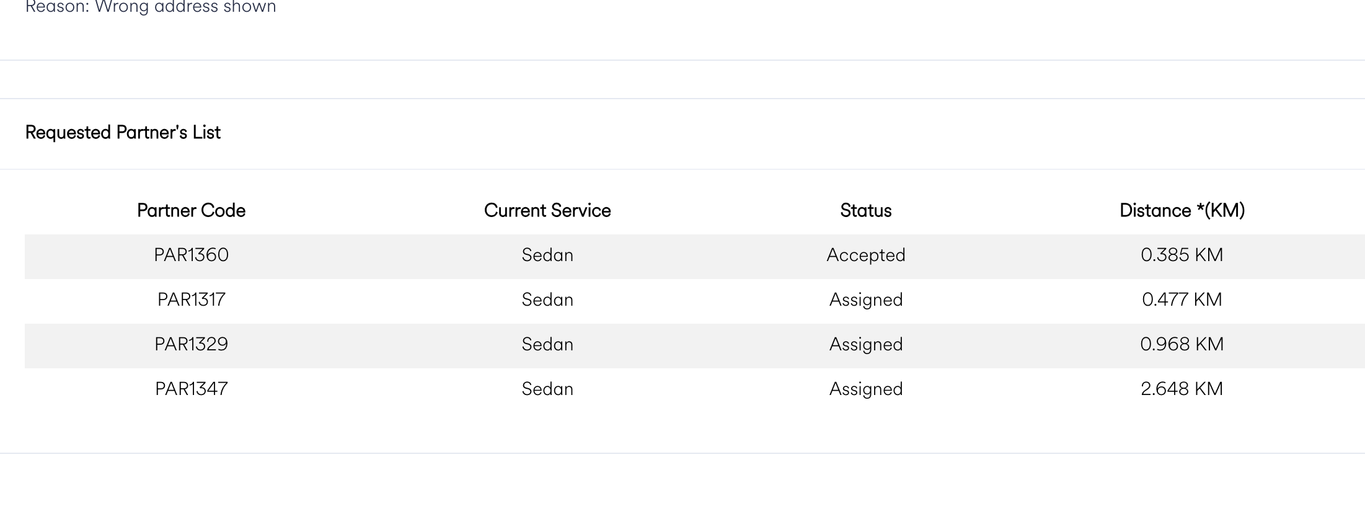Select partner code PAR1360
Viewport: 1365px width, 506px height.
point(191,255)
